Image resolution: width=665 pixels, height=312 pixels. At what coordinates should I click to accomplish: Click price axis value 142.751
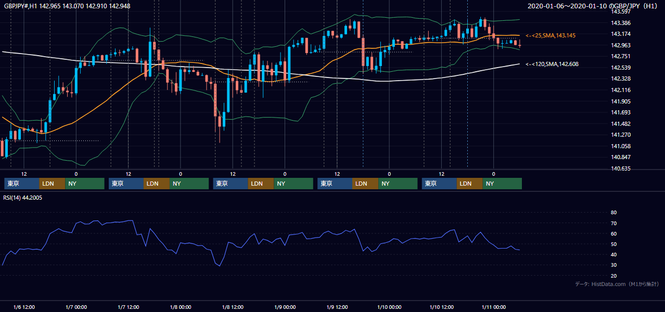click(x=620, y=57)
